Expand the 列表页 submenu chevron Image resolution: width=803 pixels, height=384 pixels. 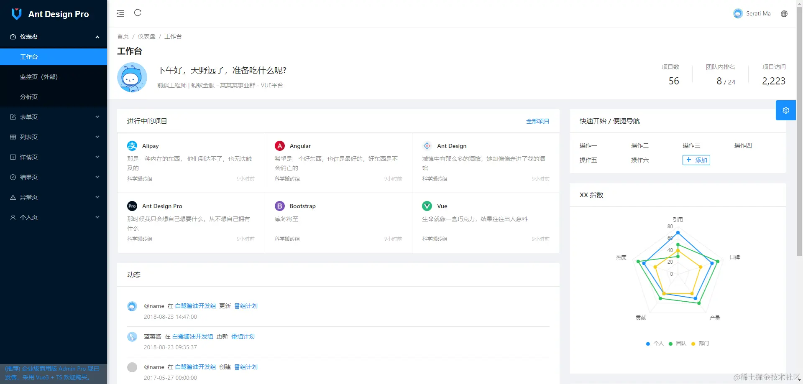tap(97, 137)
